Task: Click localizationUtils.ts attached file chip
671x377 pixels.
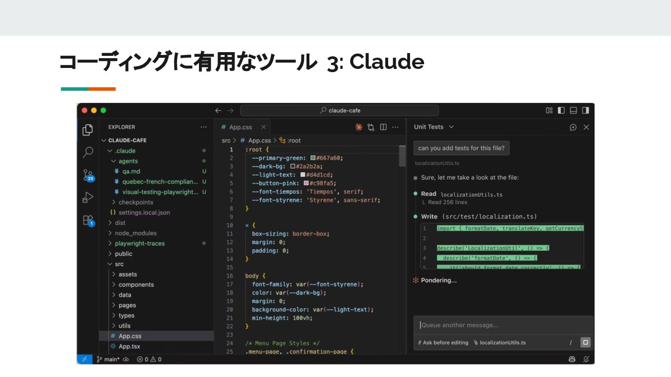Action: click(500, 343)
